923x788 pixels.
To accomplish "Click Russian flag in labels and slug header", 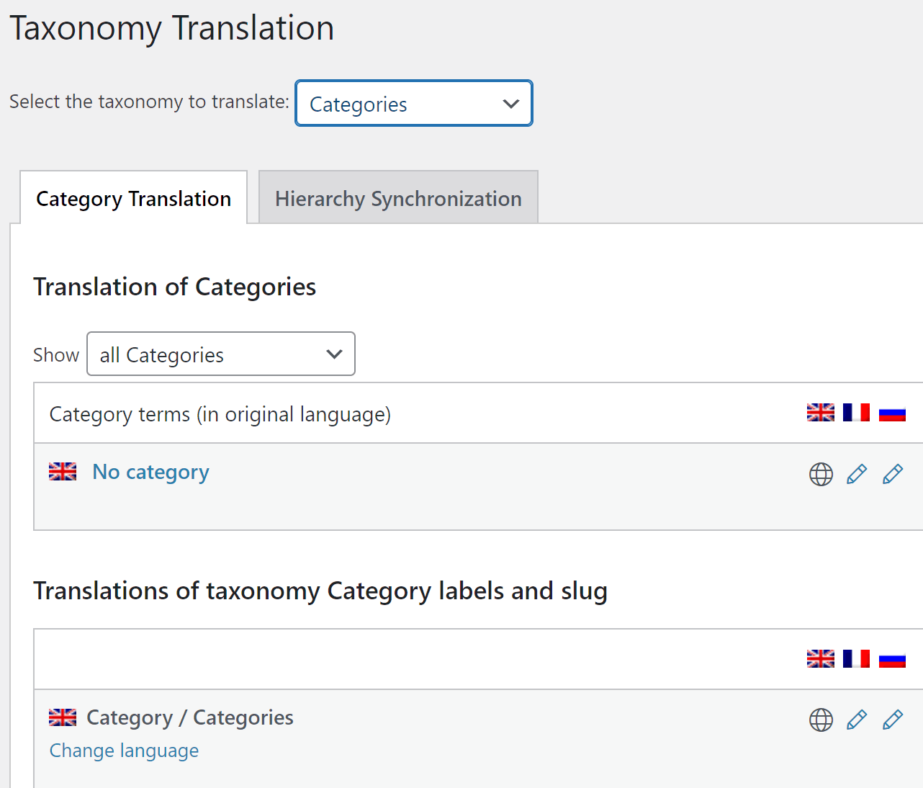I will pyautogui.click(x=892, y=659).
